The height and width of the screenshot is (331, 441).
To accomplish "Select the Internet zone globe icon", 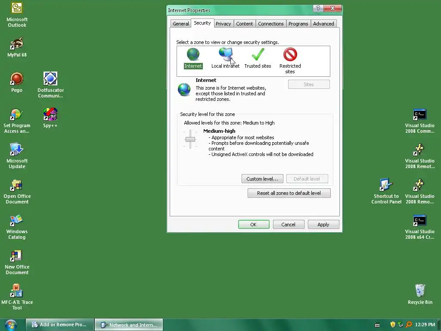I will pos(193,54).
